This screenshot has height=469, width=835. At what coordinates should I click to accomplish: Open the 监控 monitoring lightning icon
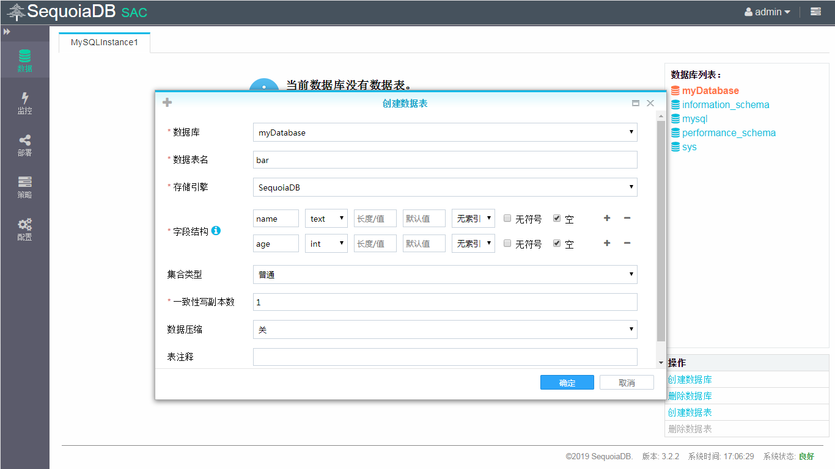pos(24,103)
